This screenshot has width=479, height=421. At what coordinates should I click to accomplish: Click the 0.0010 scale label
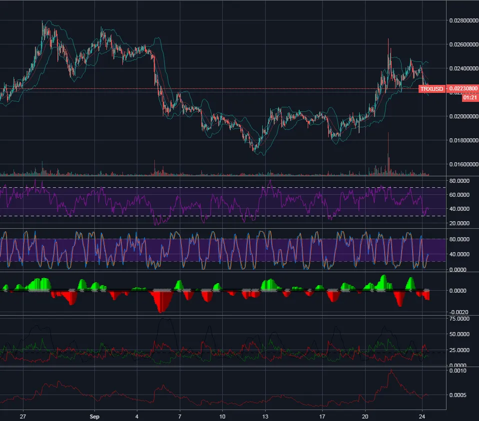[x=458, y=371]
